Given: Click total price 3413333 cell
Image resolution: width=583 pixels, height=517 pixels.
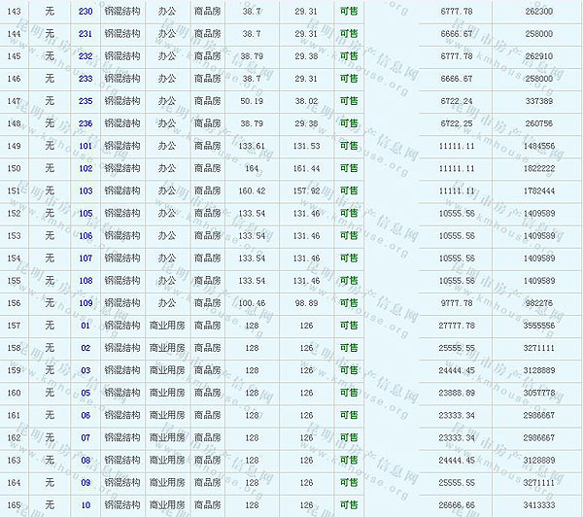Looking at the screenshot, I should point(537,505).
